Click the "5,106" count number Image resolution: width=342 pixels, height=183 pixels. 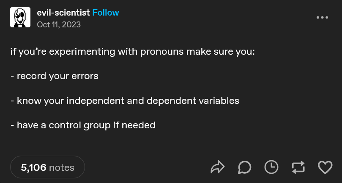[x=33, y=167]
